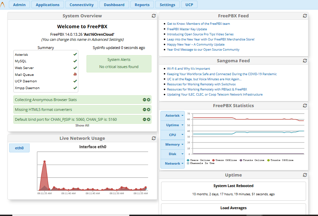
Task: Dismiss the Collecting Anonymous Browser Stats notice
Action: click(x=149, y=100)
